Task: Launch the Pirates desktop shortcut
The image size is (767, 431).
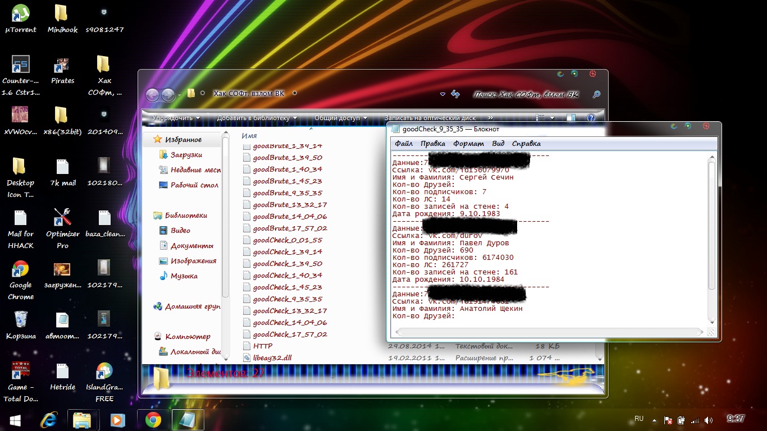Action: click(x=62, y=70)
